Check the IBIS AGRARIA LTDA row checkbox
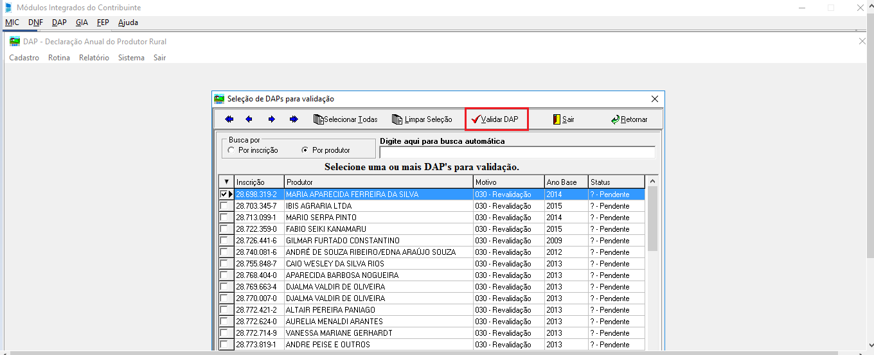The width and height of the screenshot is (874, 355). tap(224, 206)
